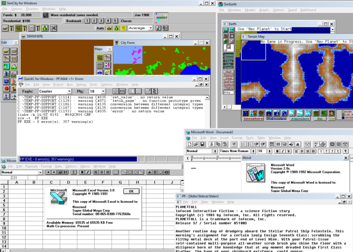353x252 pixels.
Task: Open the Models menu in SimEarth
Action: point(250,10)
